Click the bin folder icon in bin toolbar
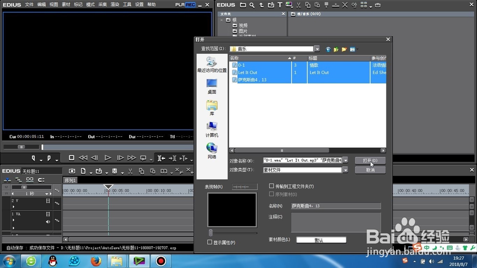 (243, 5)
